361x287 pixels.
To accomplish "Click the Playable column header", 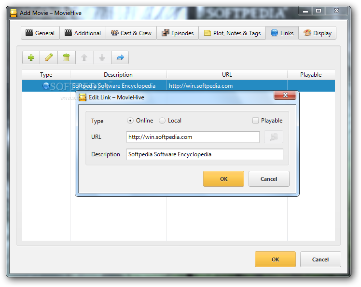I will (311, 75).
